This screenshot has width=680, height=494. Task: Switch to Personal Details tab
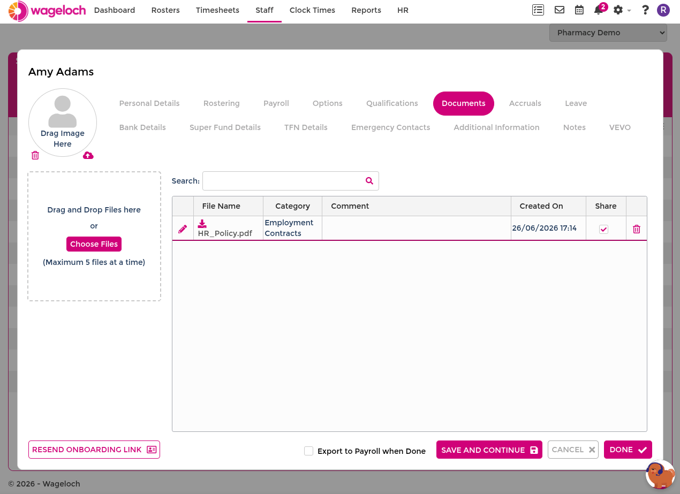click(149, 103)
